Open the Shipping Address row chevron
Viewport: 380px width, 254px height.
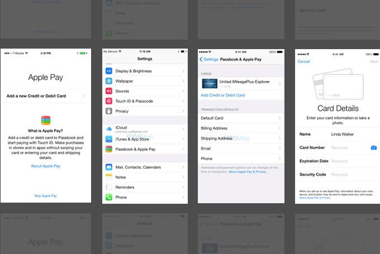279,138
